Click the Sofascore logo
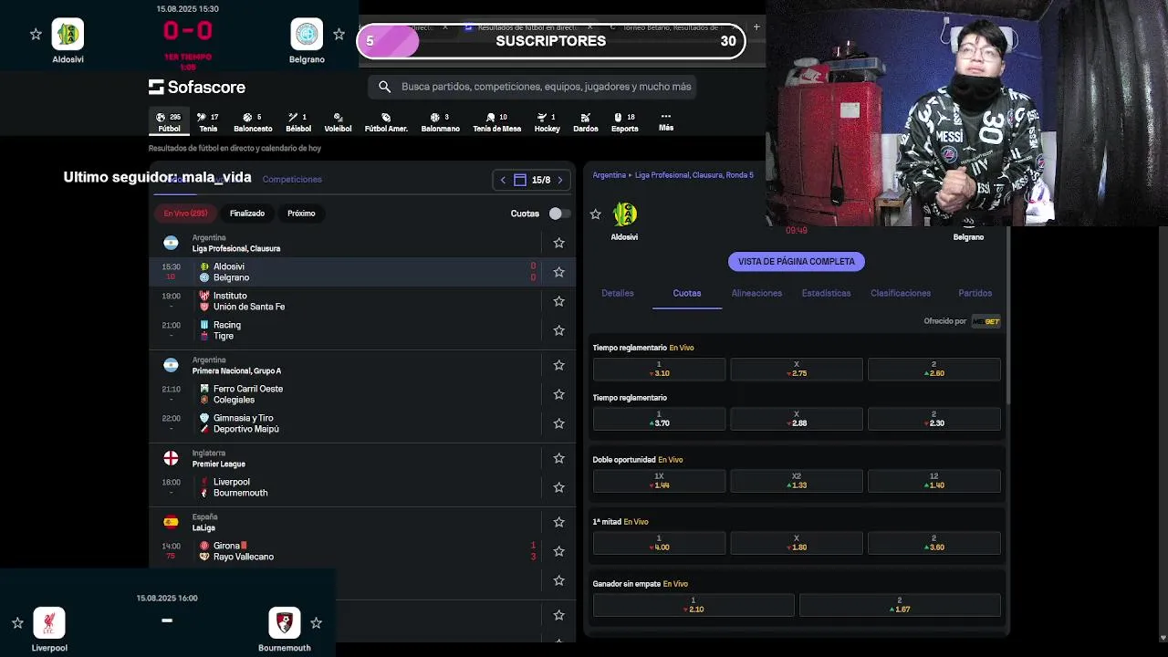1168x657 pixels. [x=197, y=87]
